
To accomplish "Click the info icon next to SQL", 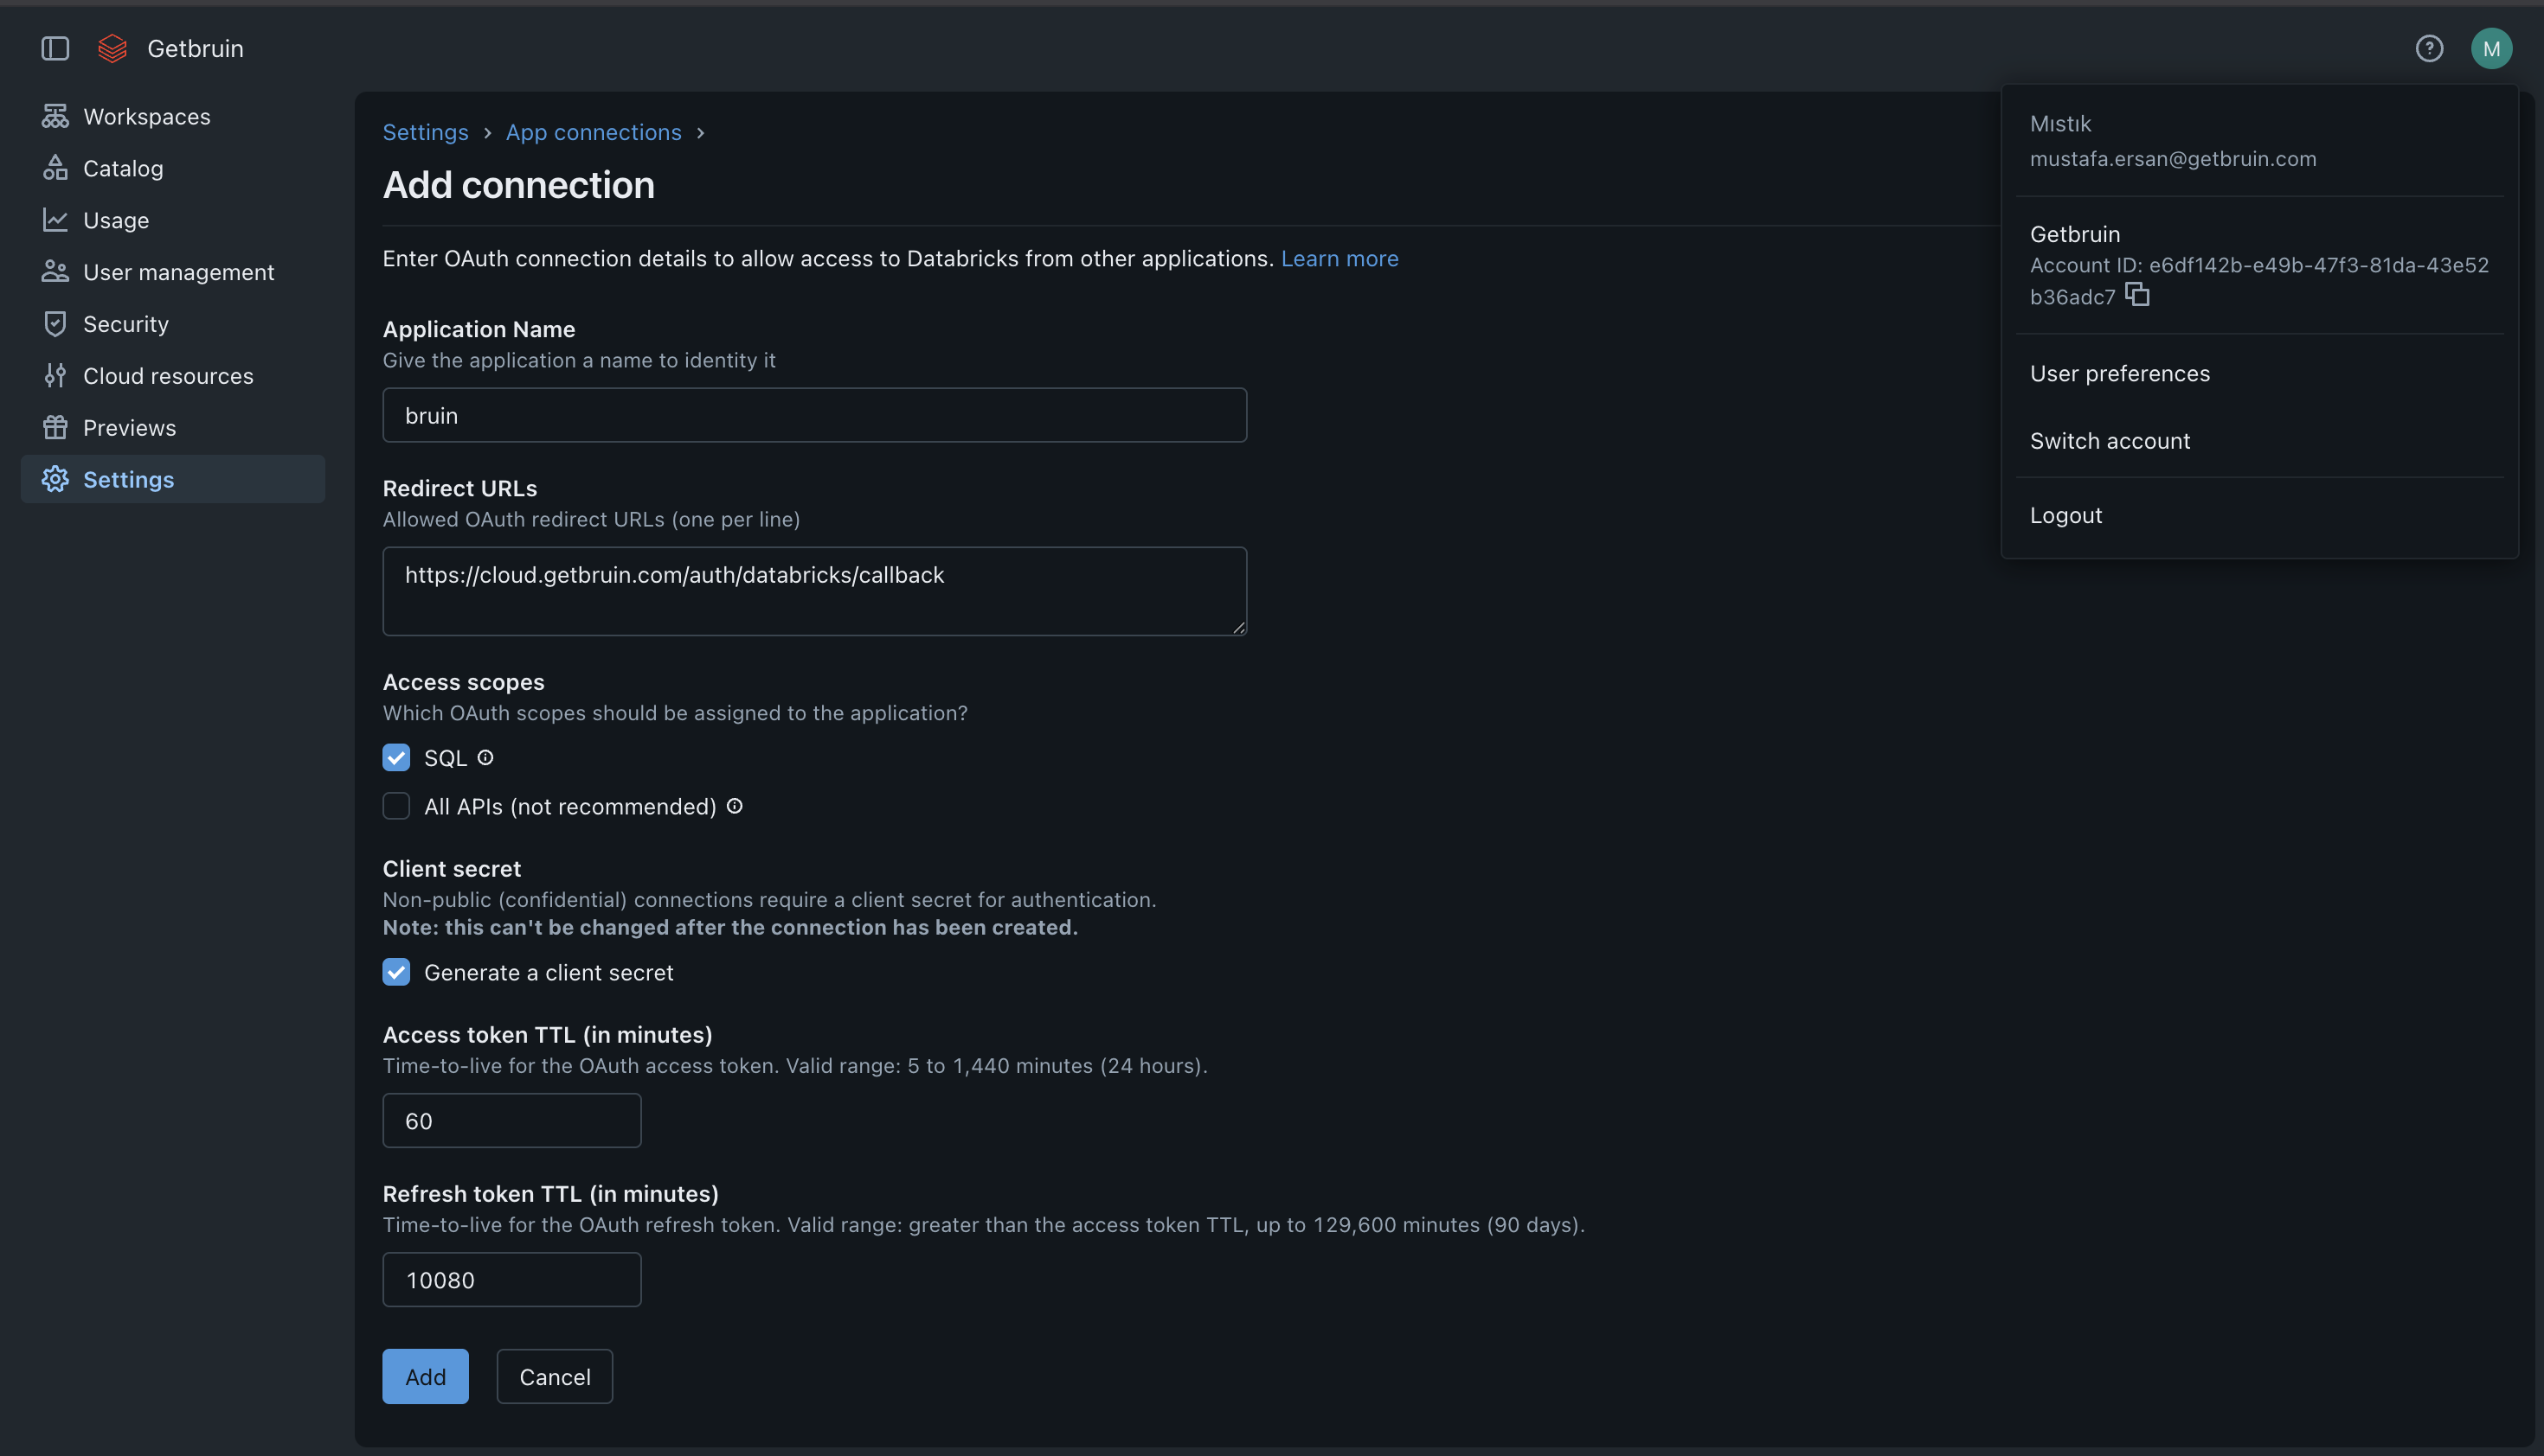I will 485,758.
